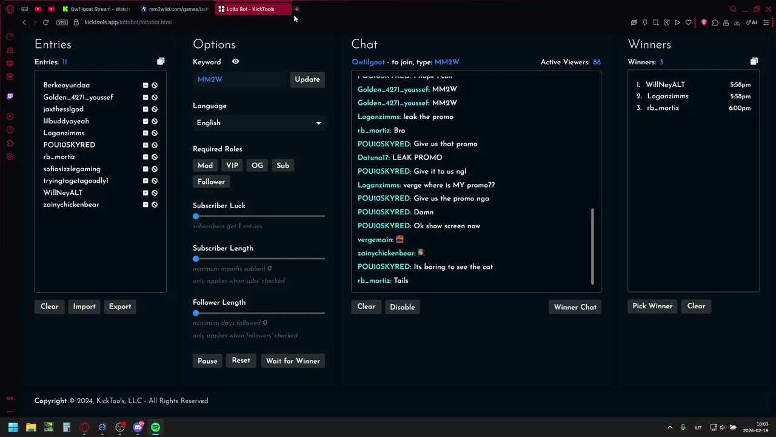Open the browser AI assistant icon
This screenshot has height=437, width=776.
(751, 22)
